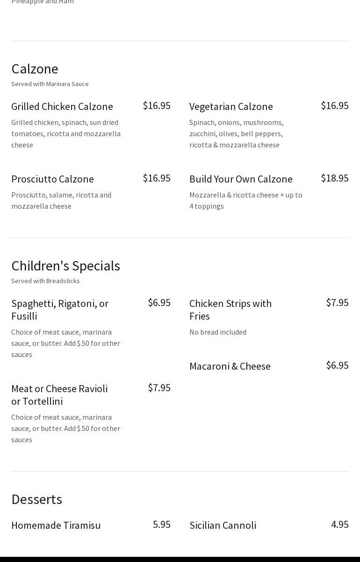Click the Macaroni & Cheese $6.95 price

point(337,365)
